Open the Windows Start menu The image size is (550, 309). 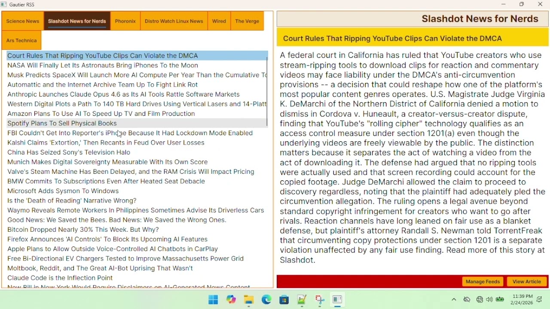click(214, 300)
